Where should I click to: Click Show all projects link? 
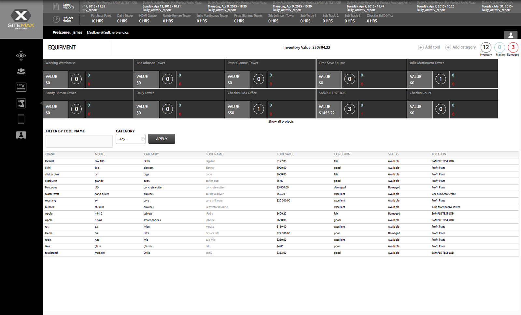click(x=281, y=121)
